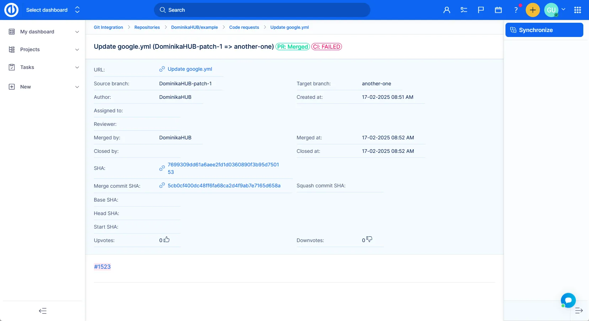Screen dimensions: 589x321
Task: Collapse the right panel with arrow icon
Action: tap(579, 311)
